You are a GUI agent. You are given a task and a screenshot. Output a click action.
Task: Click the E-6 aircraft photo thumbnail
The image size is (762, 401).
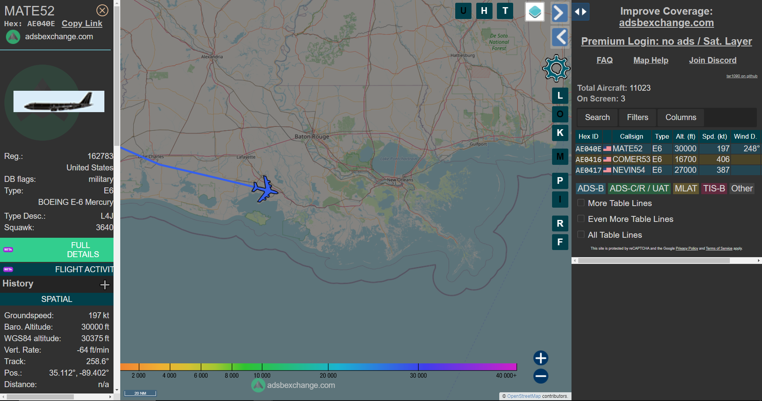[59, 101]
